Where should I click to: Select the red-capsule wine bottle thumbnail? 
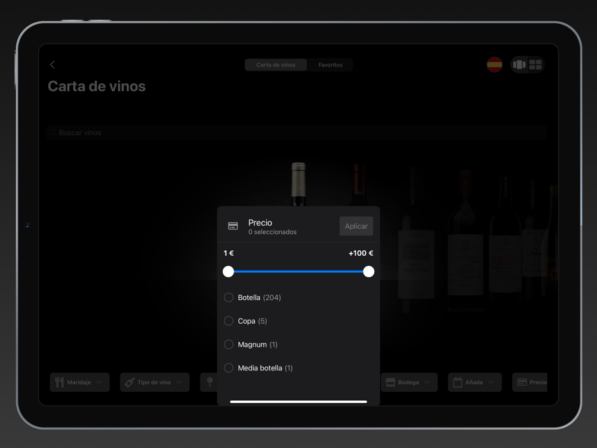(359, 185)
